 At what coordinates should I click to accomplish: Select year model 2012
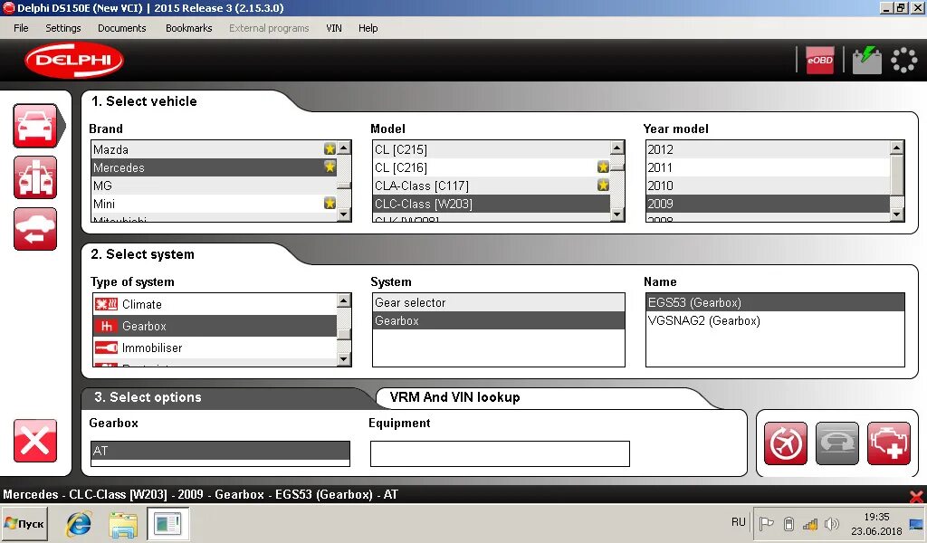click(768, 149)
